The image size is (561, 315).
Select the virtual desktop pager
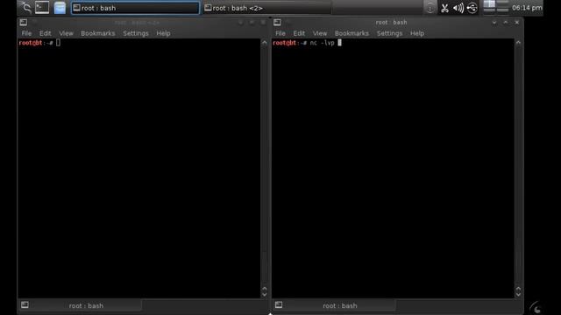point(496,6)
